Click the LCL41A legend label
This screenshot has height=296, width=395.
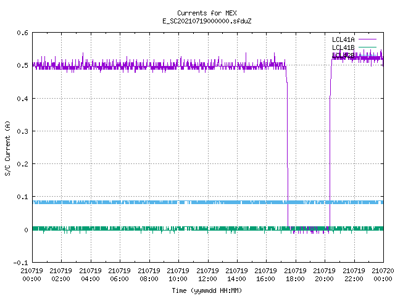point(343,39)
